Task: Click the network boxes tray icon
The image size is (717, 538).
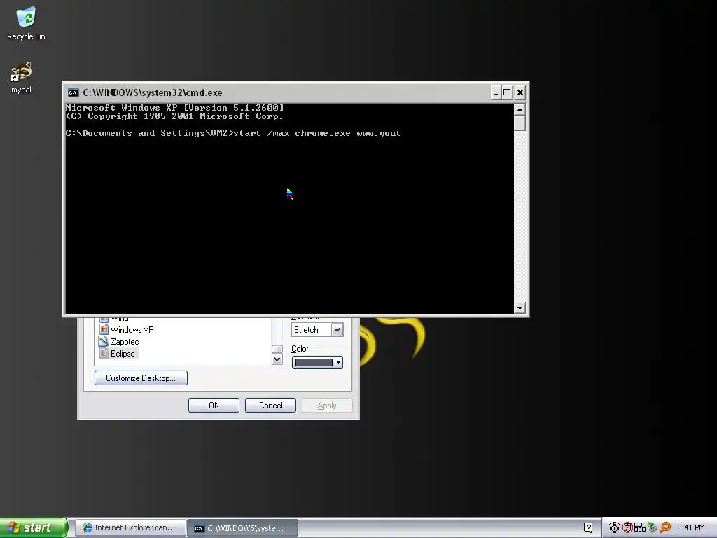Action: (x=640, y=527)
